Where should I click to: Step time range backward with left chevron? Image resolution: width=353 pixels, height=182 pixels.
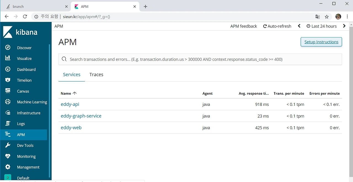[x=299, y=26]
